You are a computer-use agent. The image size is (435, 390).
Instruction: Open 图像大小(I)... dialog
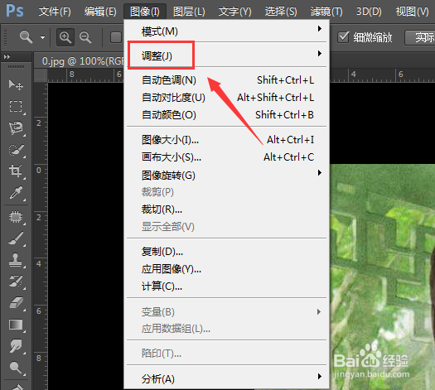point(227,140)
